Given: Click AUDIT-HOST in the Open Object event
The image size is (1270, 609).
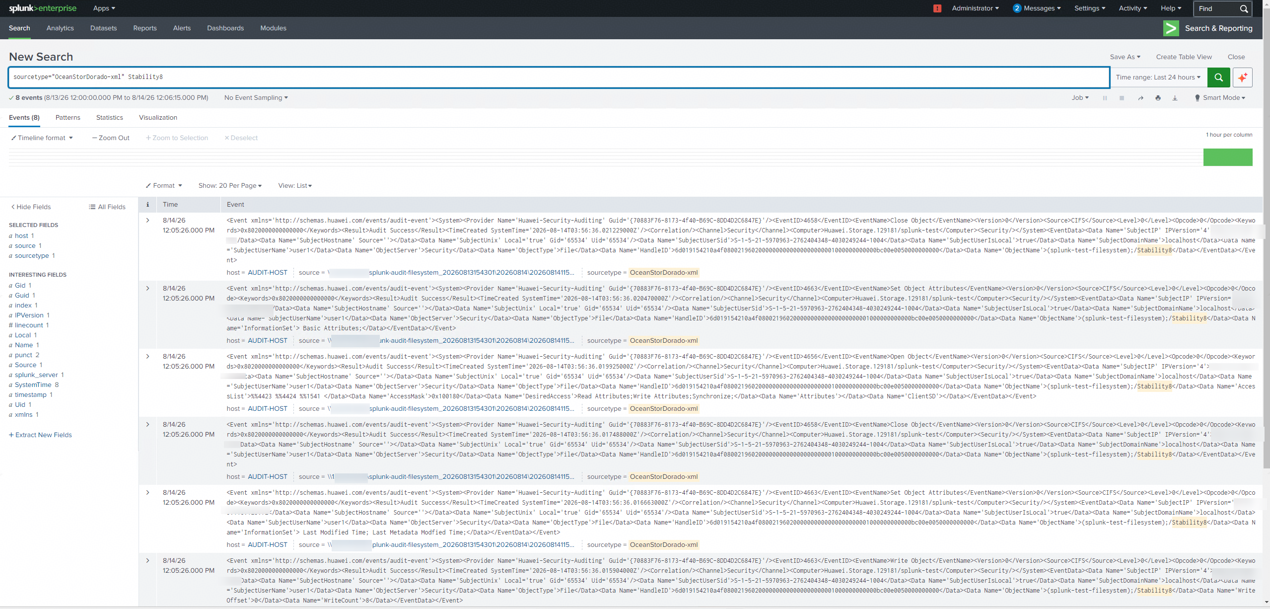Looking at the screenshot, I should click(x=268, y=409).
